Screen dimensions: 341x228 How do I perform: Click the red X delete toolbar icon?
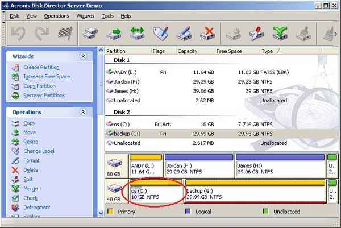pos(210,33)
